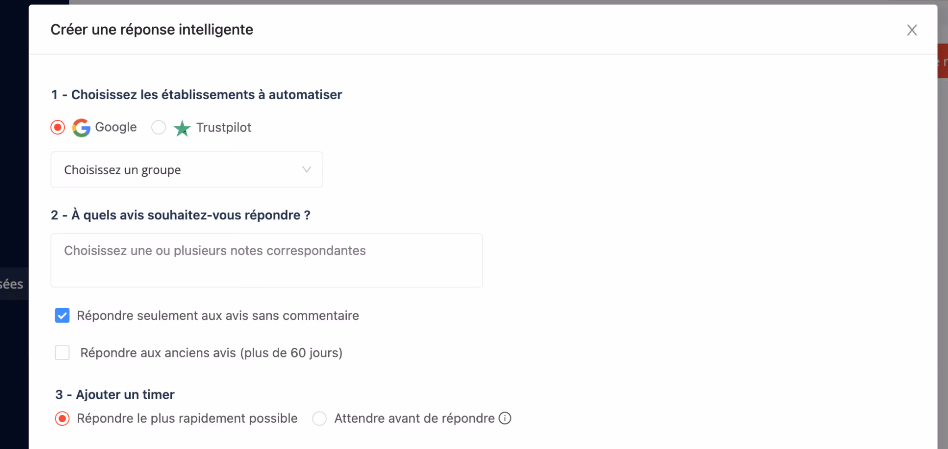948x449 pixels.
Task: Select the Google radio button
Action: (x=58, y=127)
